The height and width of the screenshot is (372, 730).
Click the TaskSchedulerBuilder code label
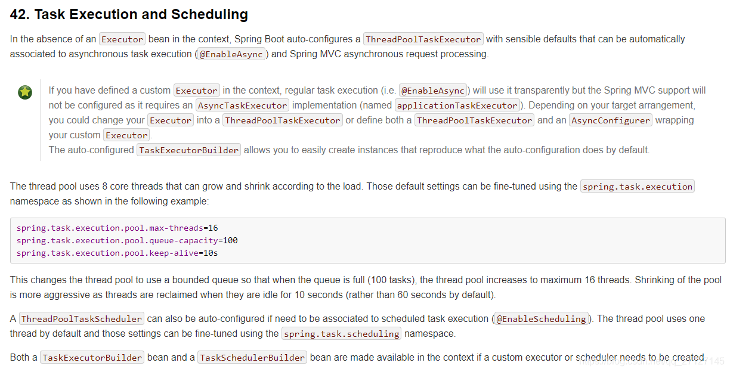252,358
